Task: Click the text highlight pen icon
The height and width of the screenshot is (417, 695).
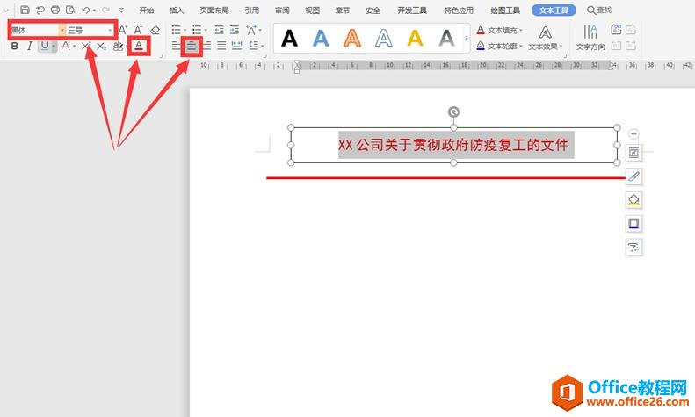Action: pyautogui.click(x=118, y=46)
